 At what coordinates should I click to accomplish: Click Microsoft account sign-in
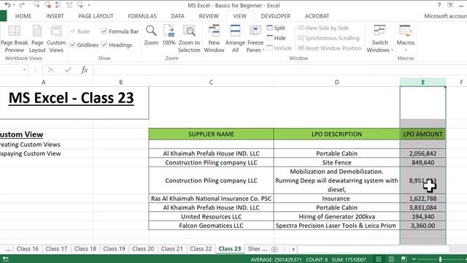445,16
